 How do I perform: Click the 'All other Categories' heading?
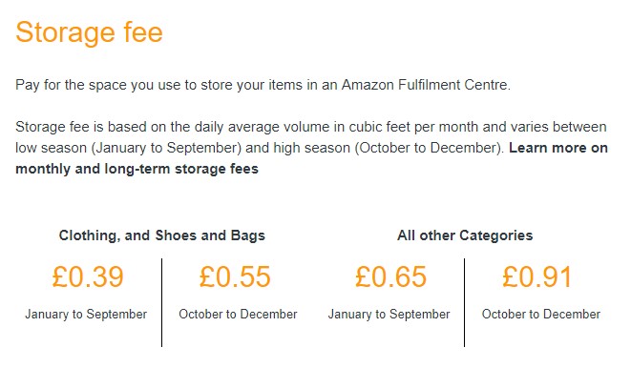tap(465, 235)
